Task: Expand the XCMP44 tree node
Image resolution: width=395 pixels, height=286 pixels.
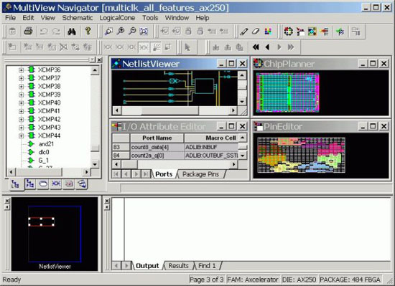Action: tap(21, 135)
